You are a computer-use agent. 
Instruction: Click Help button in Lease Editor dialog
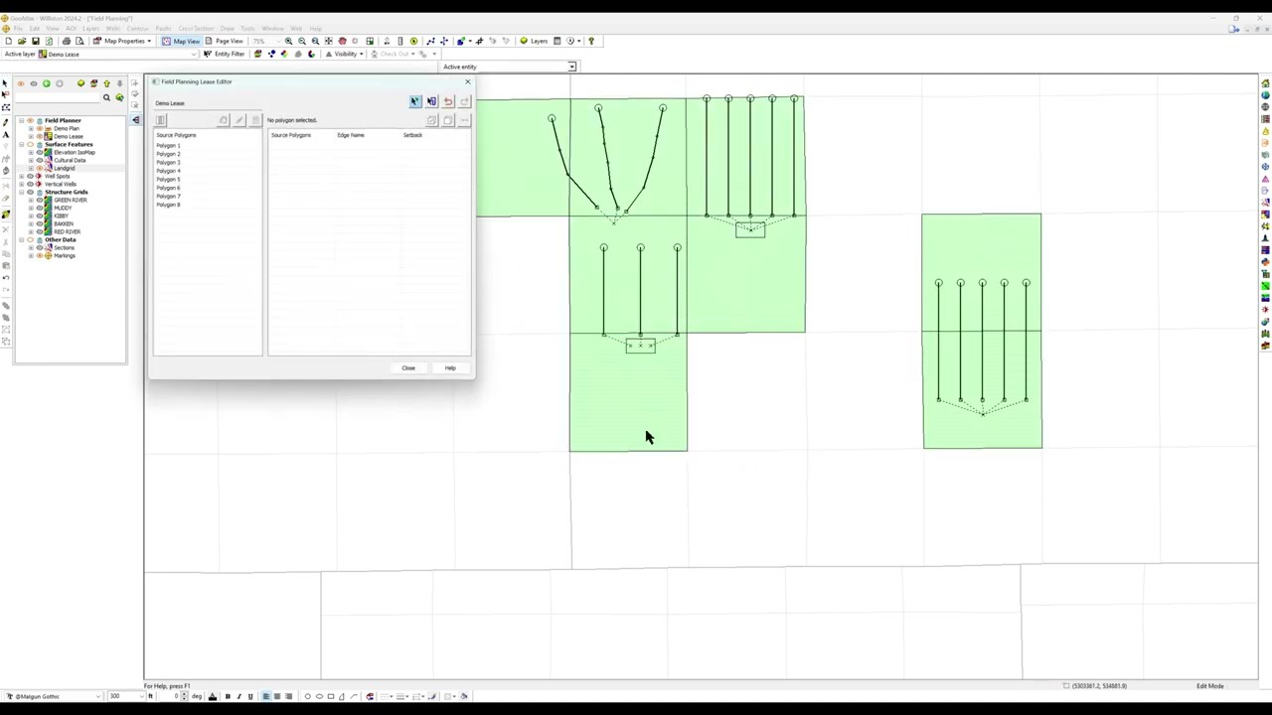pos(450,368)
